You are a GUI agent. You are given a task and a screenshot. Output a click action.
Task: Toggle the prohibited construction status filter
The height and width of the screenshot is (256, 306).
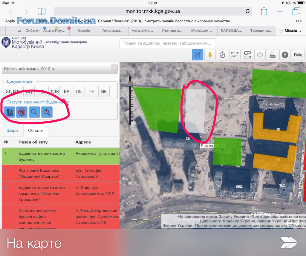(x=22, y=112)
